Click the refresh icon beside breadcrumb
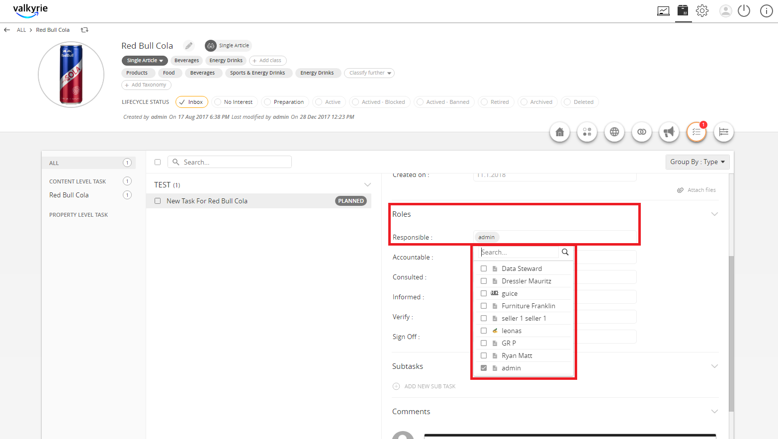The image size is (778, 439). (85, 30)
